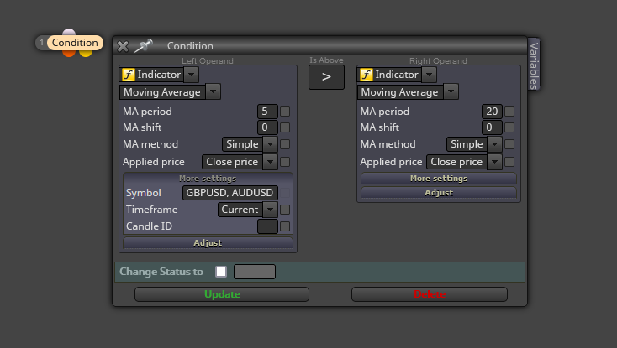Viewport: 617px width, 348px height.
Task: Click the empty Candle ID field
Action: pyautogui.click(x=267, y=226)
